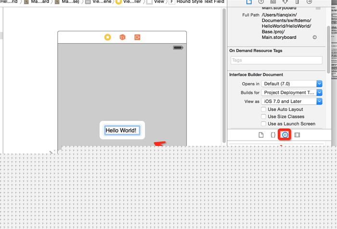
Task: Check Use as Launch Screen option
Action: pos(263,124)
